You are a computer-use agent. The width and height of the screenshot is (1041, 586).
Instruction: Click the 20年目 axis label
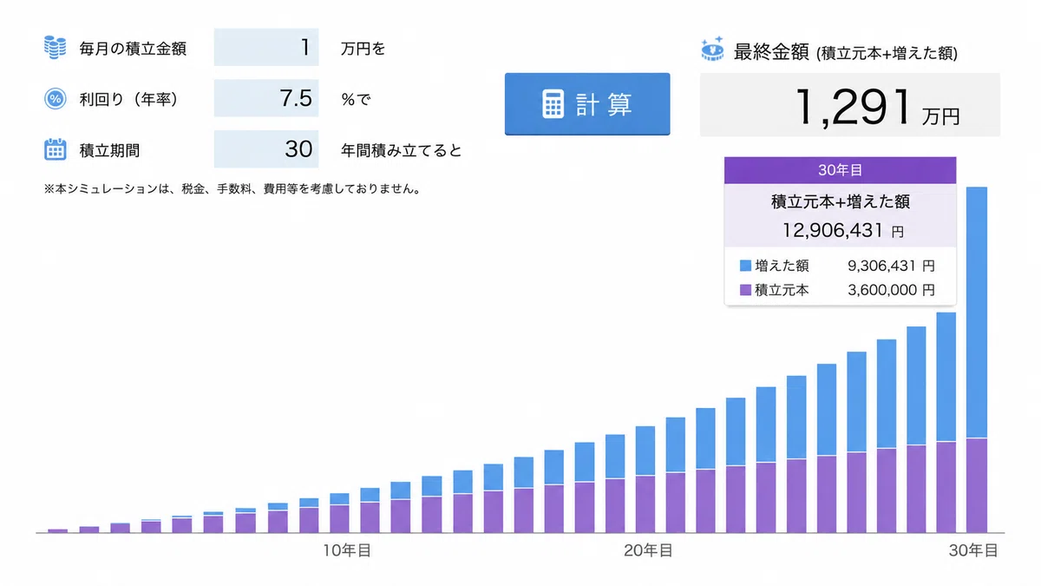coord(648,550)
